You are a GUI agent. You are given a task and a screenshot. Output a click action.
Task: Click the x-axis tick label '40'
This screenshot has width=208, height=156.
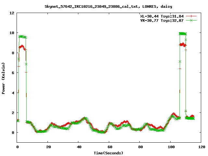click(x=79, y=147)
